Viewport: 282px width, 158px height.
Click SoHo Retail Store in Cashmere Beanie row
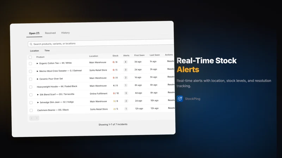(99, 109)
